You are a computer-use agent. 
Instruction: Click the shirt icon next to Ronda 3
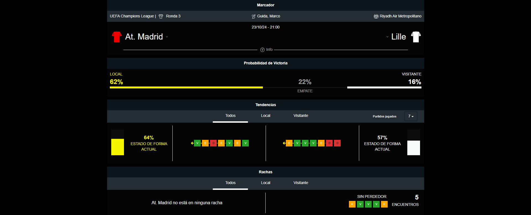(x=161, y=16)
